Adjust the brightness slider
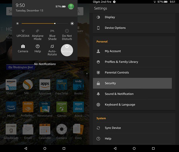 pyautogui.click(x=45, y=23)
